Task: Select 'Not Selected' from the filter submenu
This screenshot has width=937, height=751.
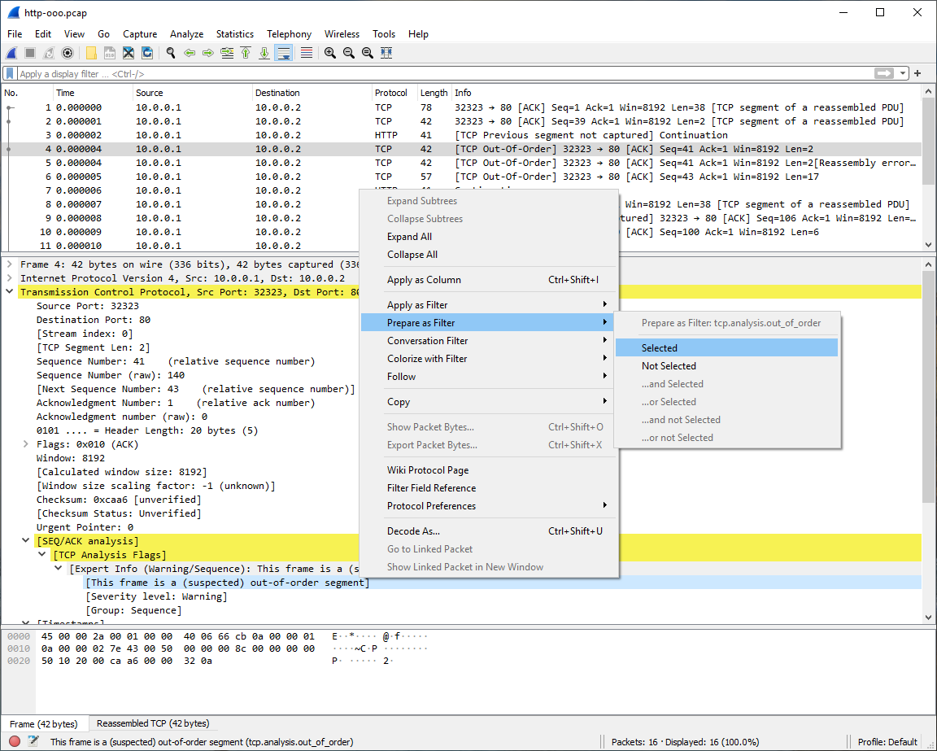Action: click(669, 365)
